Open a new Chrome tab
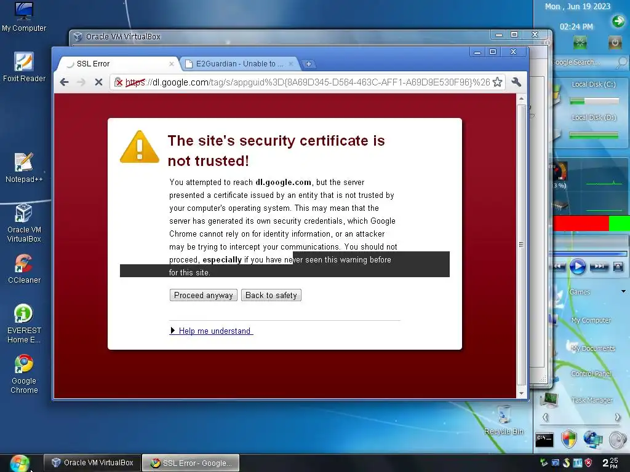 (309, 64)
